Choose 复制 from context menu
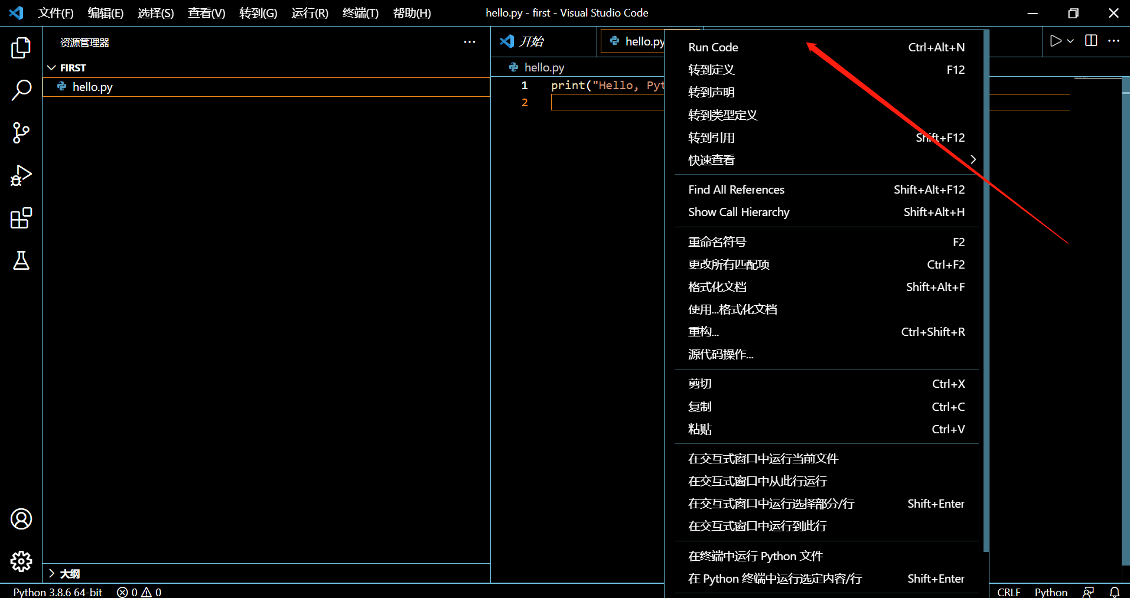1130x598 pixels. pos(826,407)
